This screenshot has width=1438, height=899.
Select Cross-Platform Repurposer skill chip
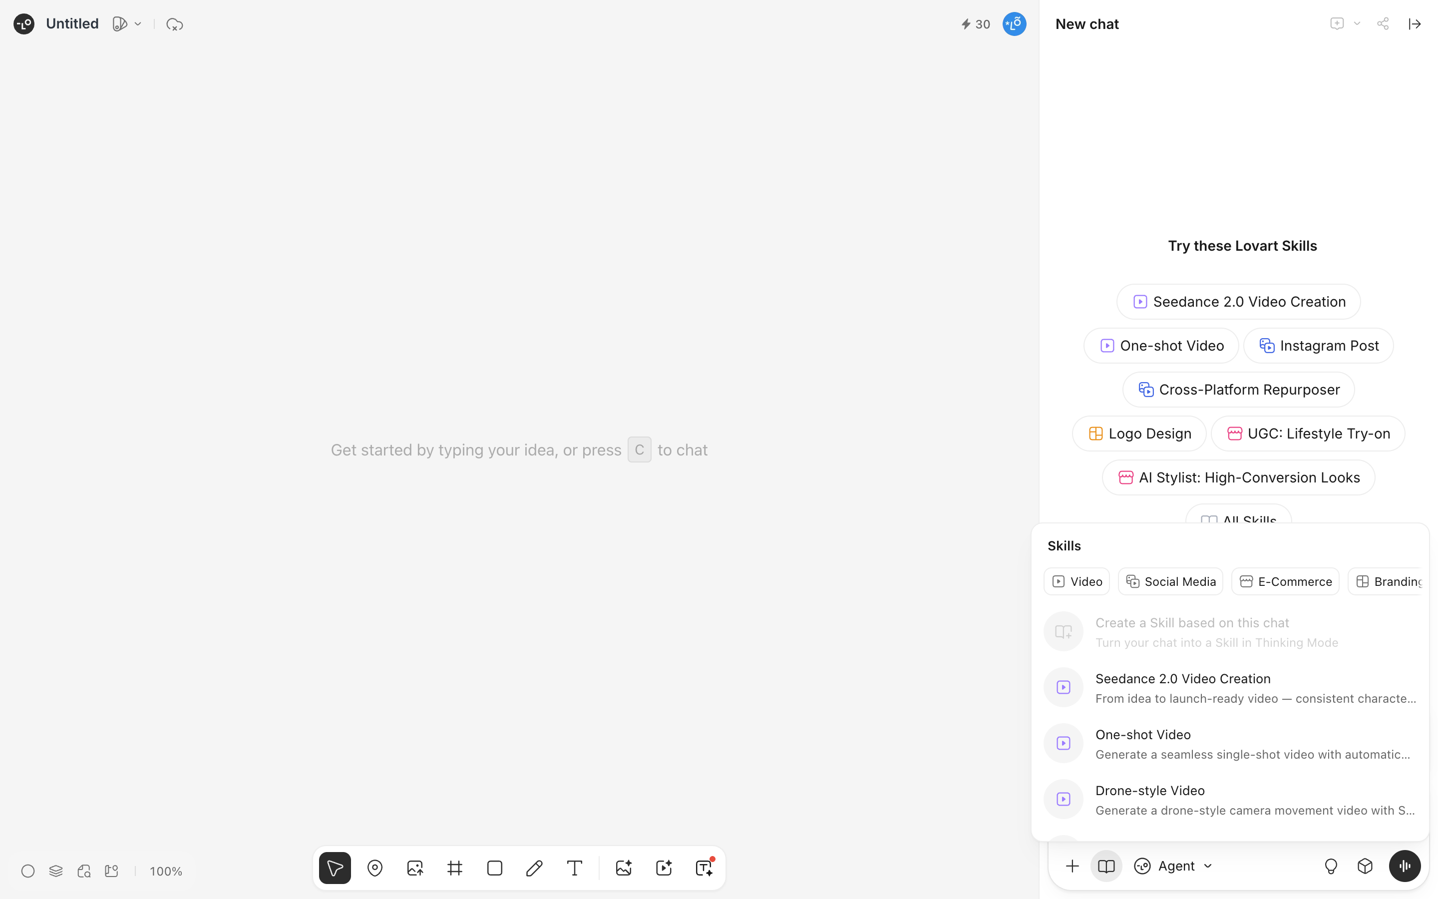pyautogui.click(x=1238, y=390)
